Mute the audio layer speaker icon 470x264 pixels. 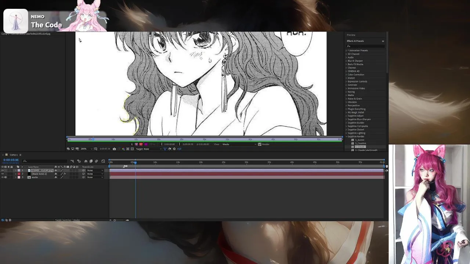coord(6,177)
